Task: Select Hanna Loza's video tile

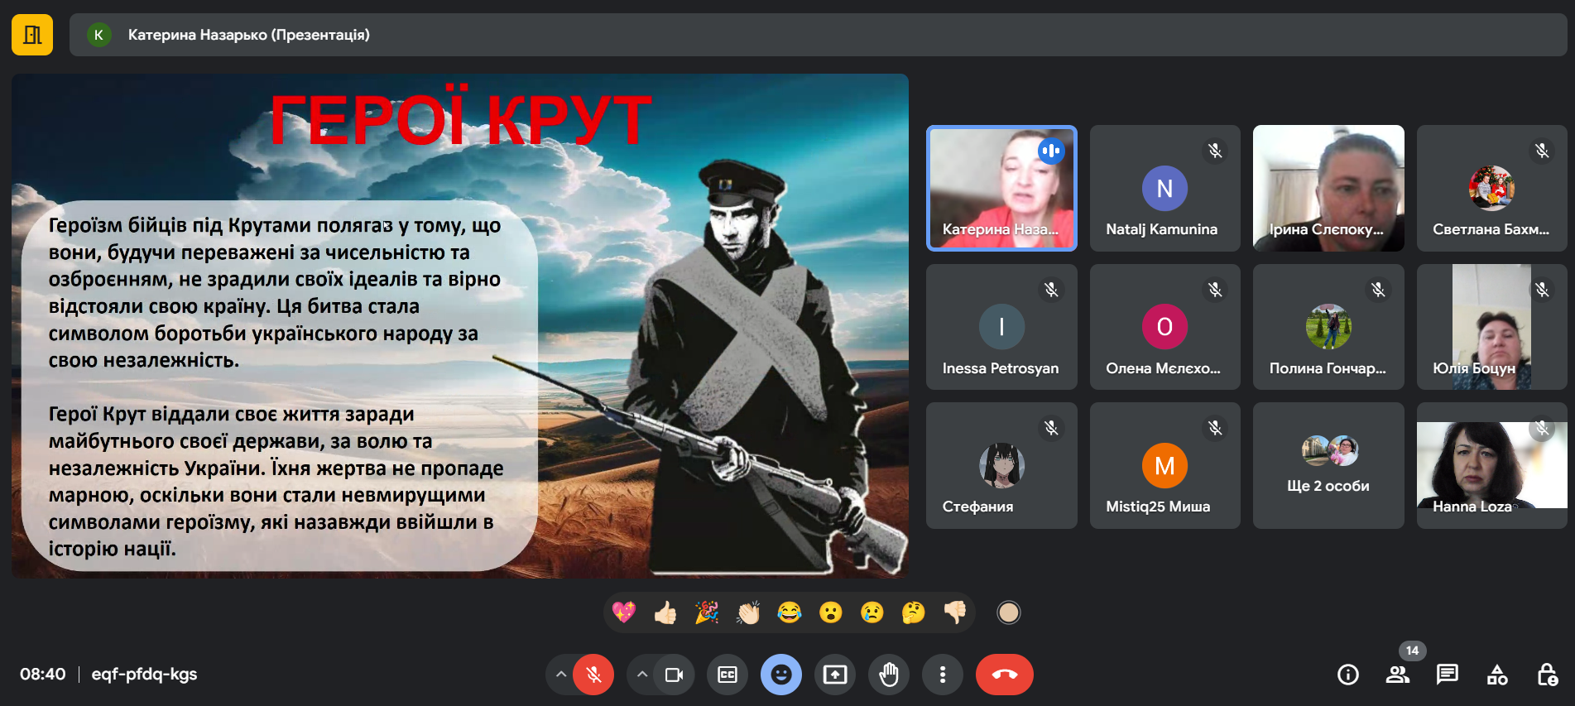Action: click(x=1491, y=465)
